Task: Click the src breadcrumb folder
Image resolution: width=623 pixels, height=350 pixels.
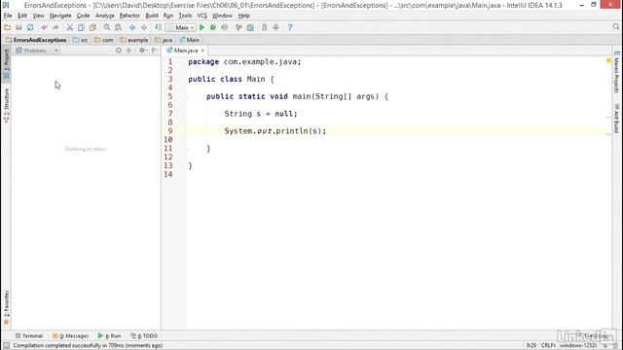Action: (81, 40)
